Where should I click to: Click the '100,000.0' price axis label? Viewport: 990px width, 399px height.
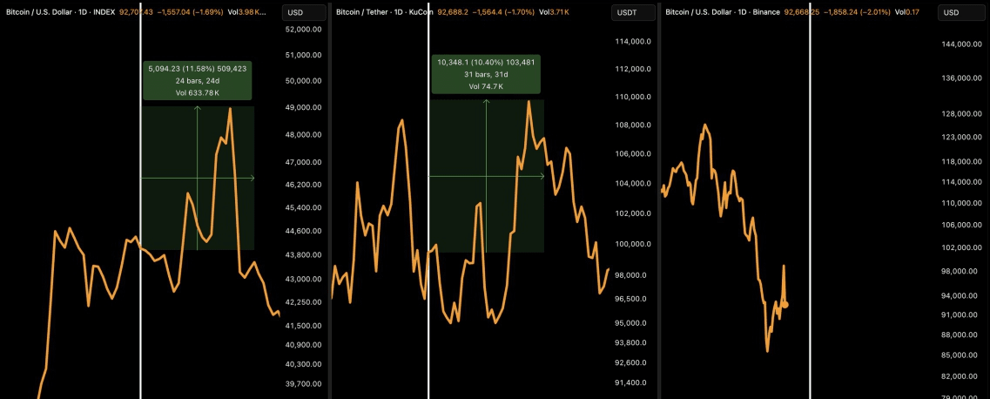pyautogui.click(x=633, y=244)
